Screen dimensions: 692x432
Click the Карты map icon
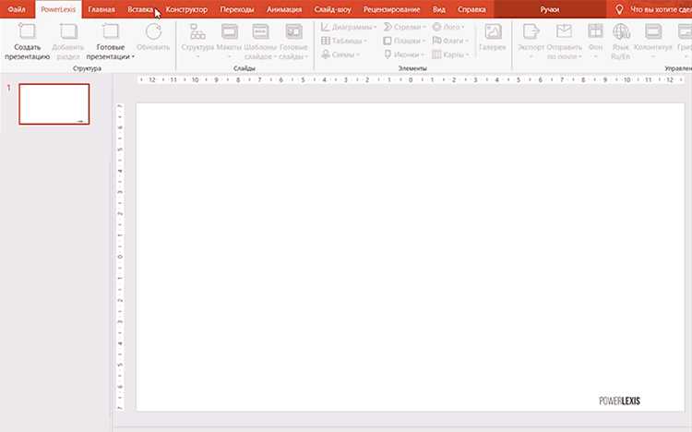[x=436, y=54]
